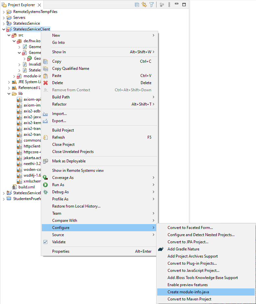
Task: Choose Convert to Faceted Form
Action: point(206,228)
